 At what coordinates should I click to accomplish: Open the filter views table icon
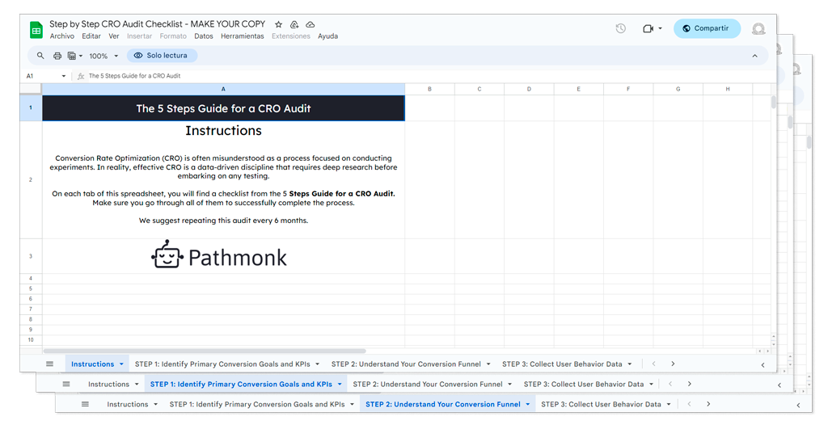[73, 56]
